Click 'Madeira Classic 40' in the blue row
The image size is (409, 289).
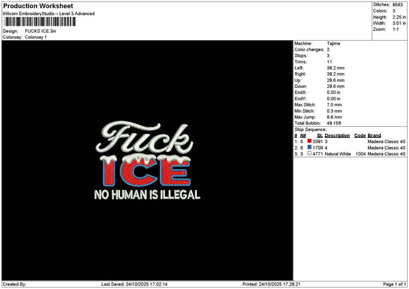point(387,148)
